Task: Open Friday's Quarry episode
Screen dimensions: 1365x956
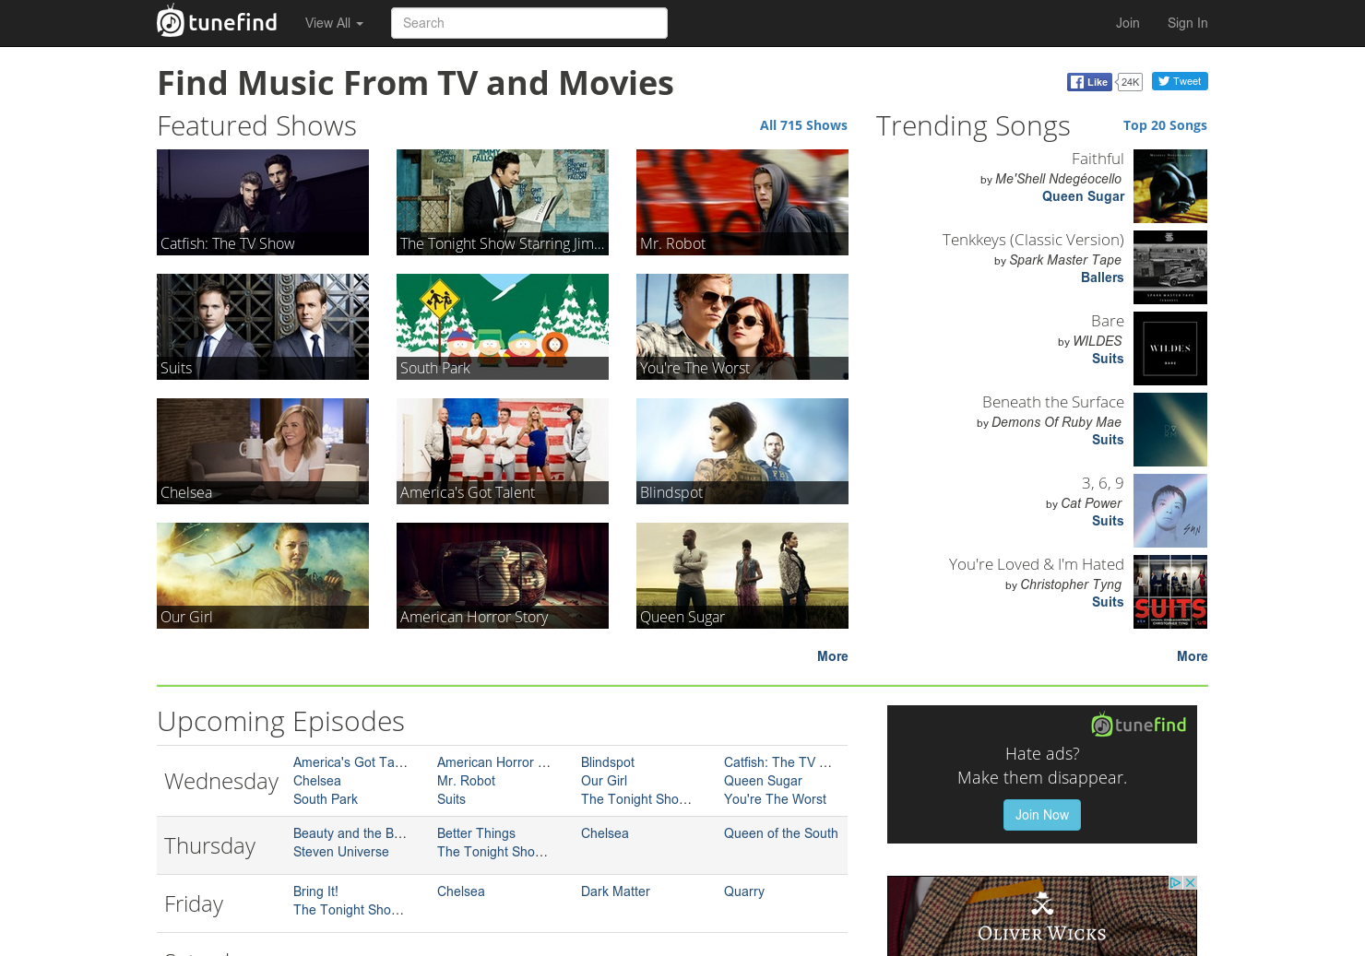Action: [x=744, y=891]
